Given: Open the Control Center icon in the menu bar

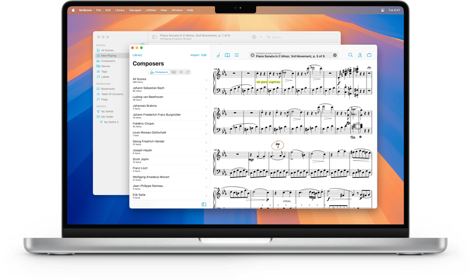Looking at the screenshot, I should coord(383,10).
